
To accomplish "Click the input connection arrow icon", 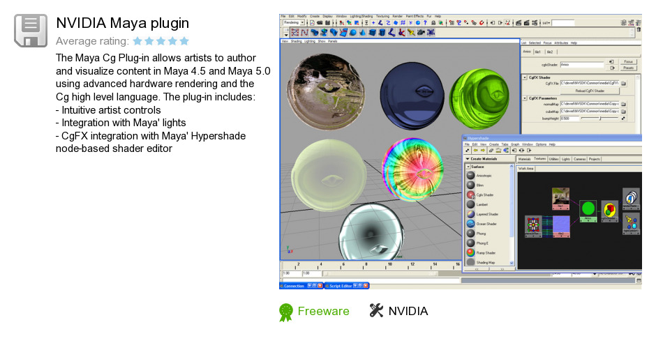I will [611, 62].
